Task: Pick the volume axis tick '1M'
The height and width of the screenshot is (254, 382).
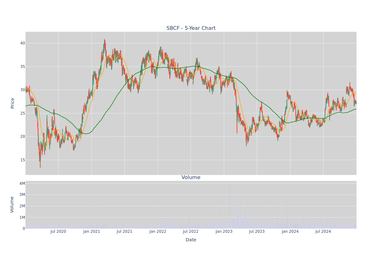Action: coord(22,217)
